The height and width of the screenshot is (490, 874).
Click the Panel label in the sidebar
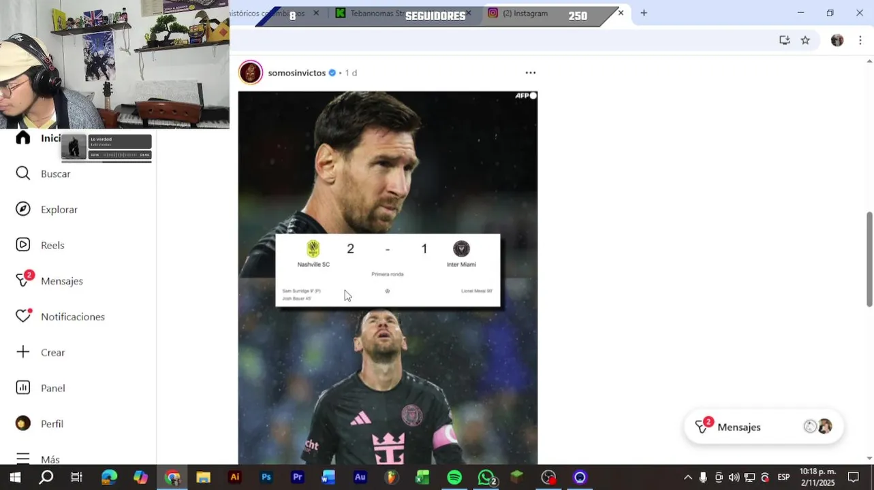coord(53,388)
